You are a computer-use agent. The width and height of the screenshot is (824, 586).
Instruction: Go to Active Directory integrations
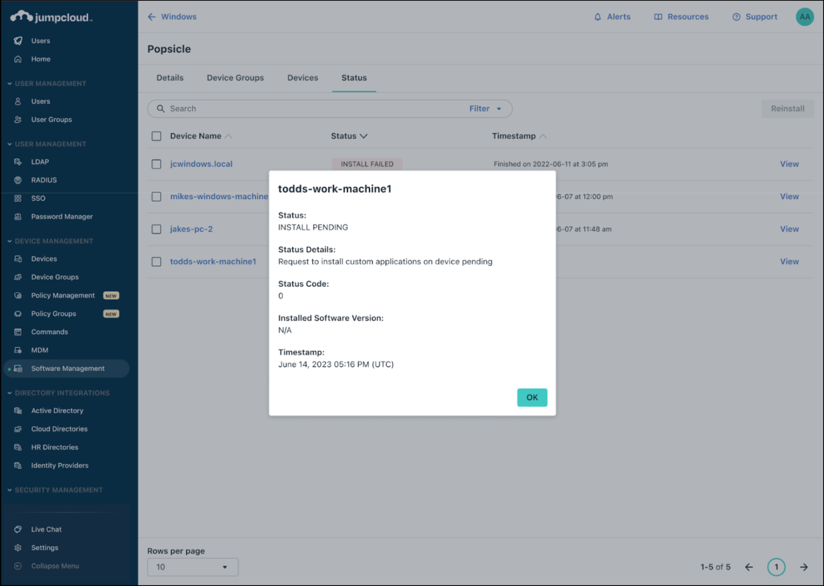(x=57, y=411)
